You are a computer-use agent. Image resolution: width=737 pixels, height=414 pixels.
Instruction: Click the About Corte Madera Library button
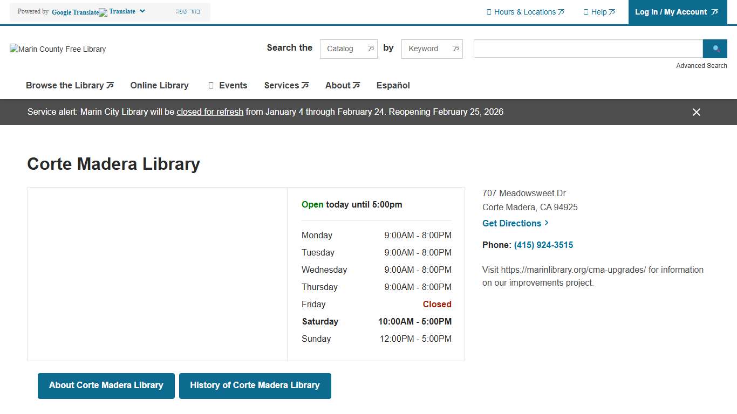(x=106, y=385)
